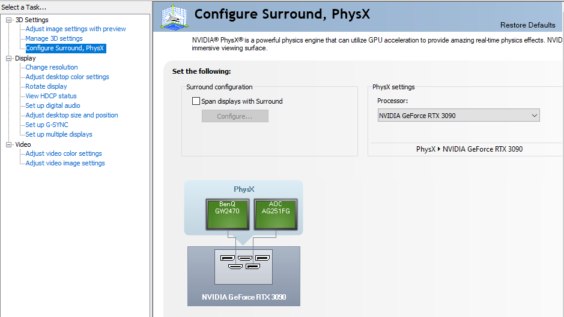The width and height of the screenshot is (564, 317).
Task: Click the disabled Configure... button
Action: tap(235, 116)
